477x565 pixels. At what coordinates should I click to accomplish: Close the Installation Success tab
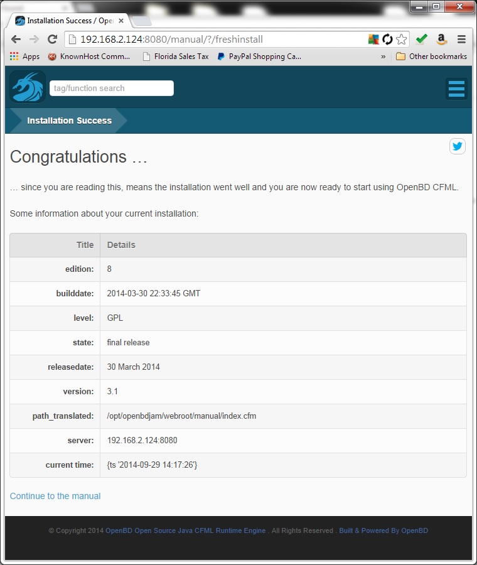click(121, 21)
